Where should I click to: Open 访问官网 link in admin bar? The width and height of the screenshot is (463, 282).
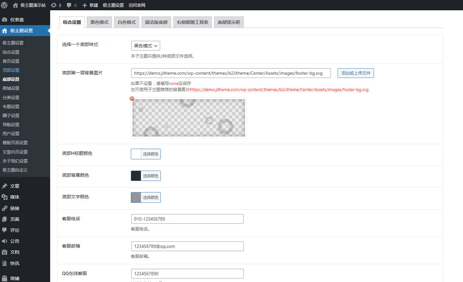[137, 5]
